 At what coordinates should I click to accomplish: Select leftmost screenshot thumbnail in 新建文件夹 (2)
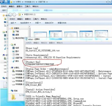pyautogui.click(x=40, y=35)
